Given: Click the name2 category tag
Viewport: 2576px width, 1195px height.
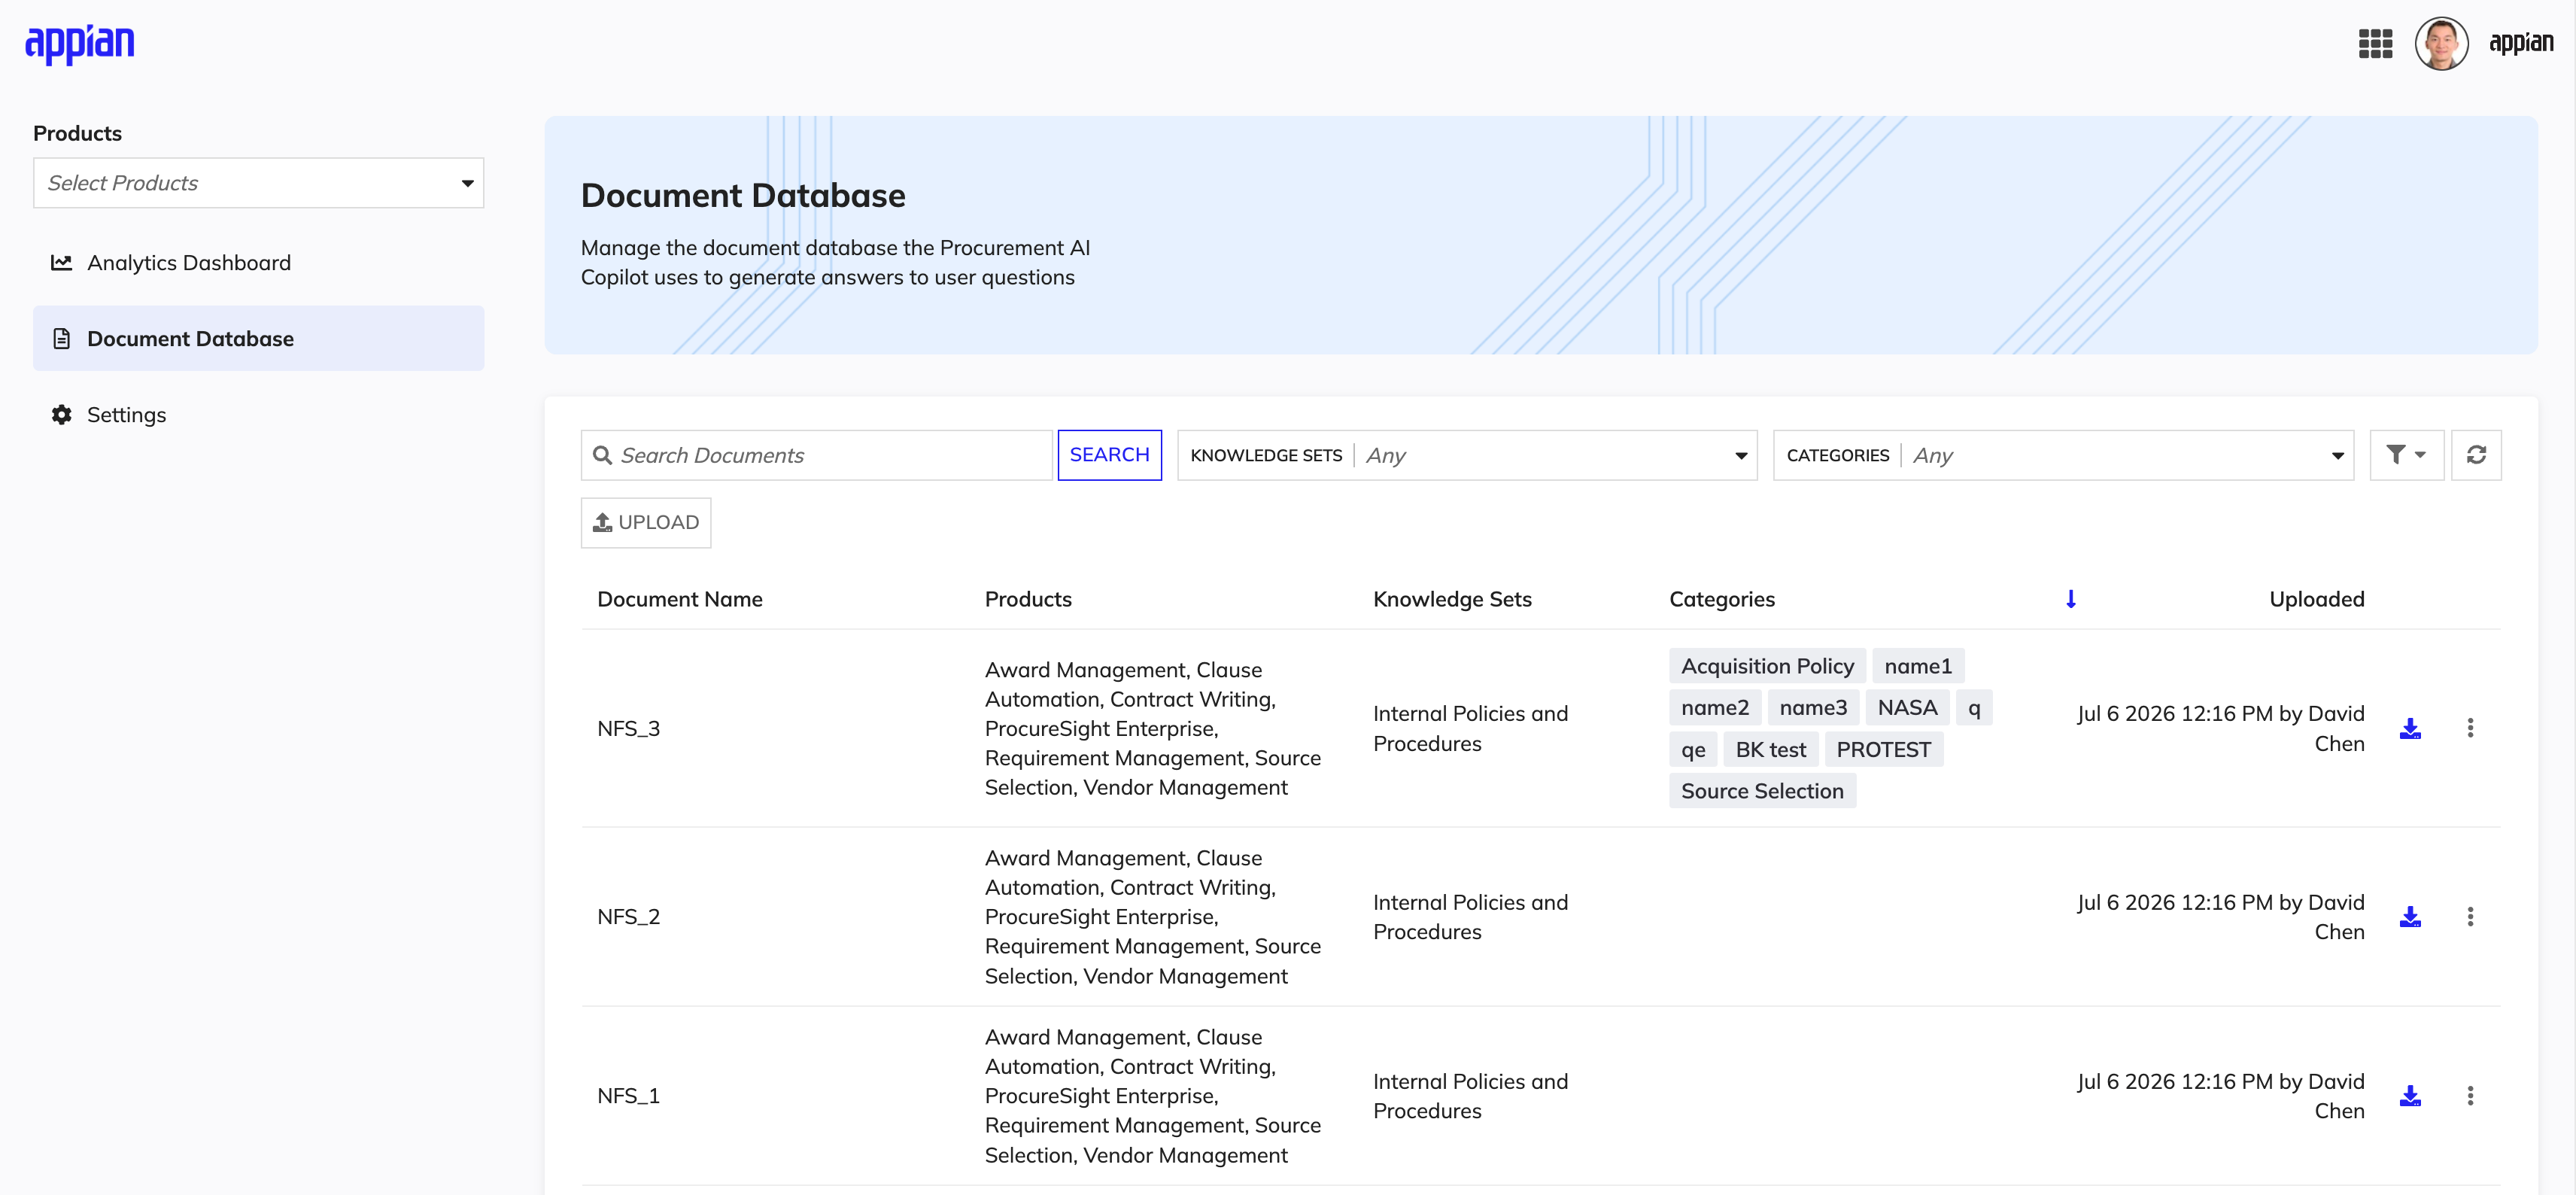Looking at the screenshot, I should point(1715,708).
